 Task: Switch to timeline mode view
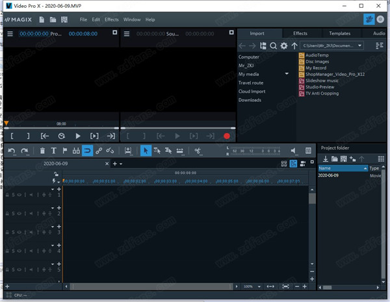[293, 164]
